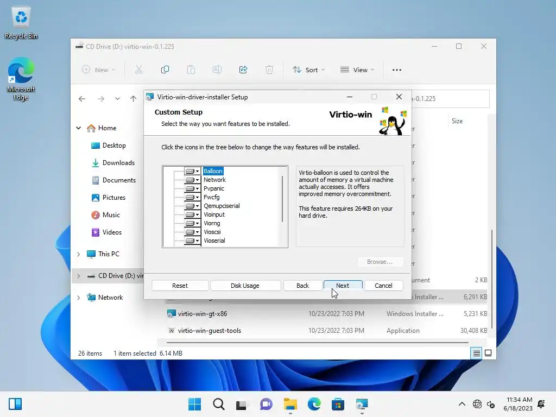Select the Fwcfg feature in the tree
This screenshot has height=417, width=556.
211,197
